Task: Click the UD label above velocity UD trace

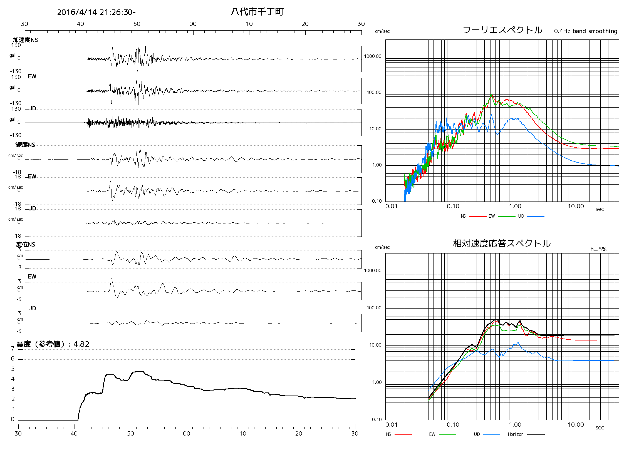Action: tap(32, 208)
